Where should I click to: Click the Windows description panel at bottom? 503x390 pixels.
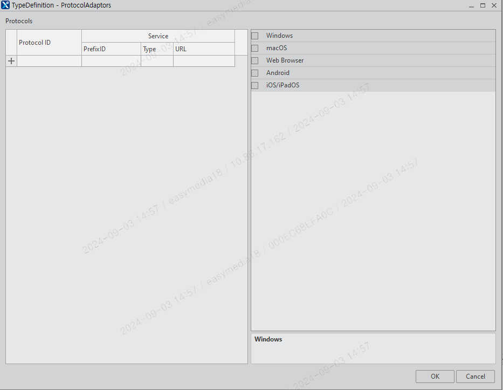tap(373, 348)
